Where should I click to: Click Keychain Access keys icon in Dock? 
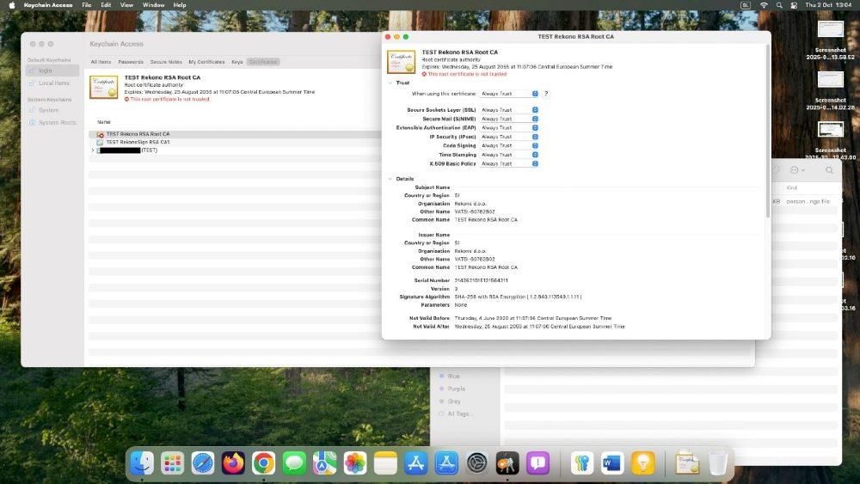coord(507,463)
